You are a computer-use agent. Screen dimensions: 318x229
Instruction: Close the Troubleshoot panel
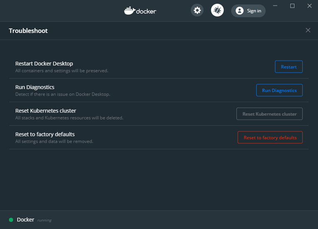click(308, 30)
